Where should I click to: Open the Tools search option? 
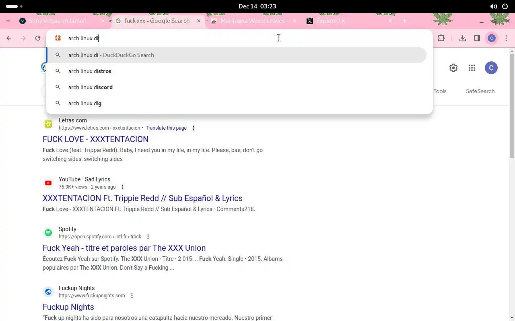440,91
